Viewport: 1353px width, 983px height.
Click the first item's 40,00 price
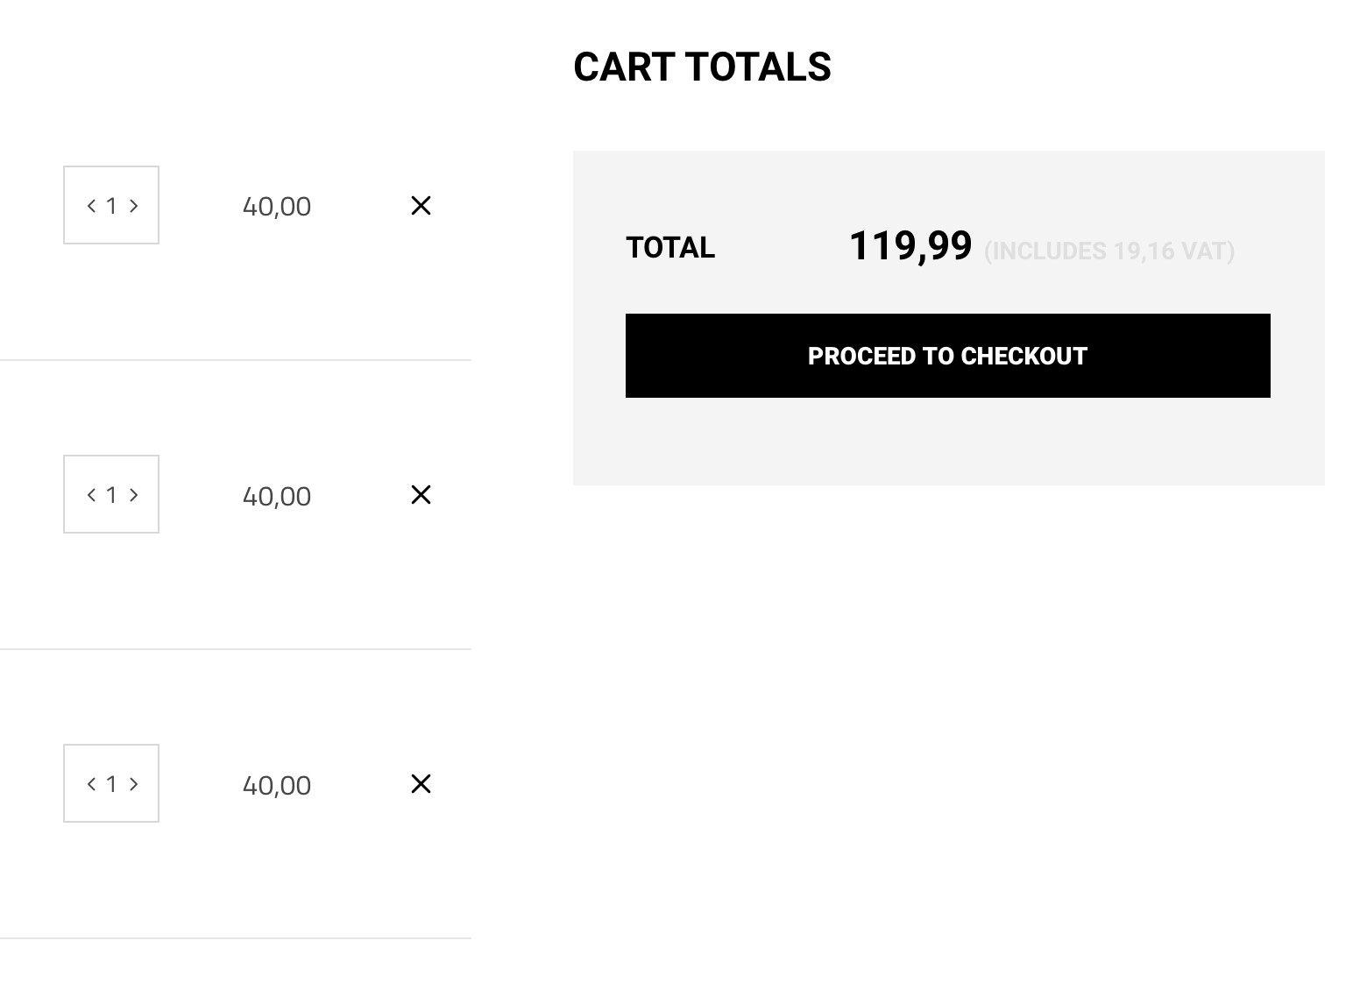pos(277,206)
